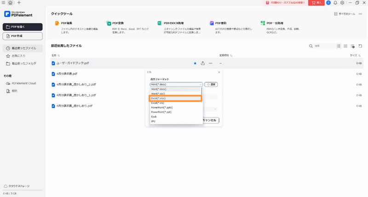Add a new tab with plus icon
368x197 pixels.
pos(19,3)
